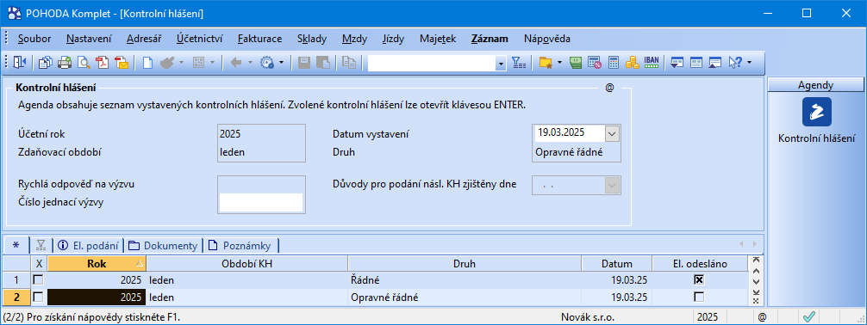The height and width of the screenshot is (325, 867).
Task: Open favorites folder with star icon
Action: click(546, 63)
